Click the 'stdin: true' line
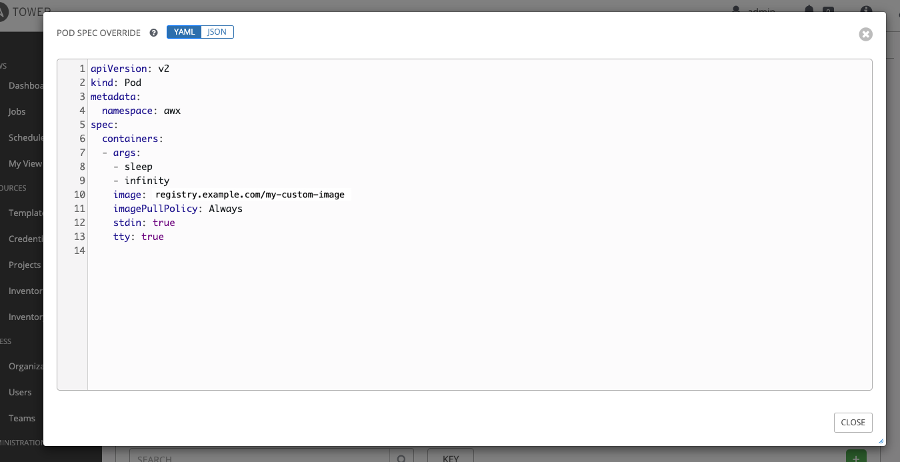The height and width of the screenshot is (462, 900). 144,223
